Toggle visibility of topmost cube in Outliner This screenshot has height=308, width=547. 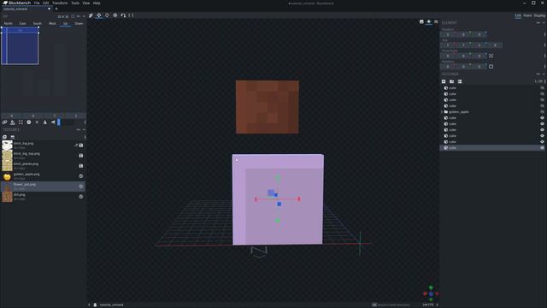tap(542, 88)
